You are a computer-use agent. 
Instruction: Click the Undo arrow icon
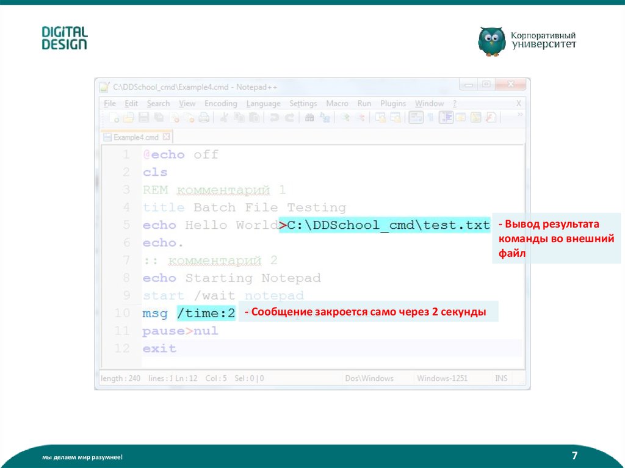[275, 118]
